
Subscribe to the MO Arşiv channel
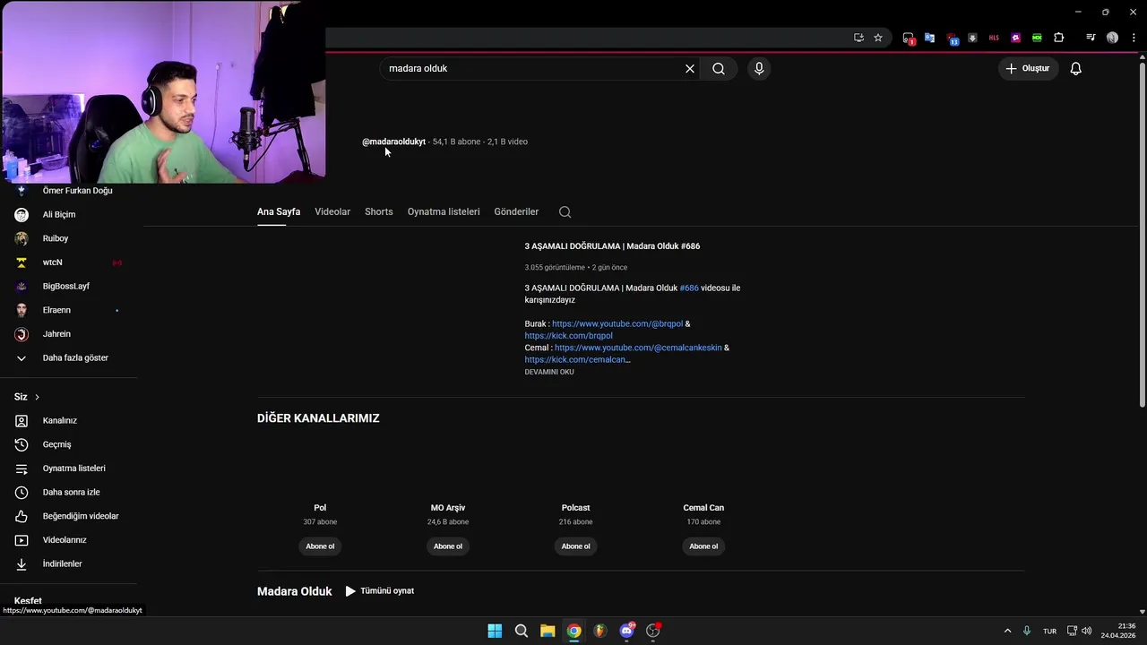(448, 546)
